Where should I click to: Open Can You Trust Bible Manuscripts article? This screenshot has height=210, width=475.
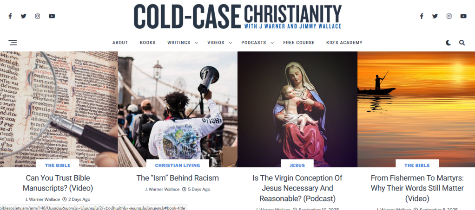tap(58, 183)
